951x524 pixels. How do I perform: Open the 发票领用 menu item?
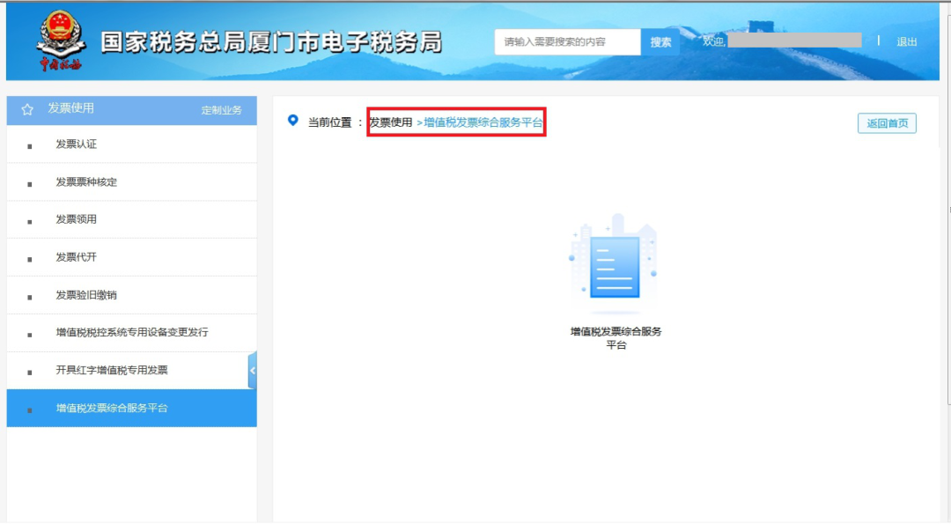tap(77, 219)
